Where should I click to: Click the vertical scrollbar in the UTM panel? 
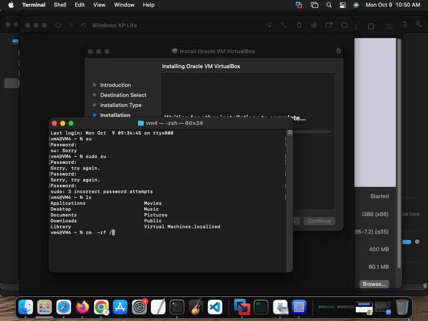point(399,154)
